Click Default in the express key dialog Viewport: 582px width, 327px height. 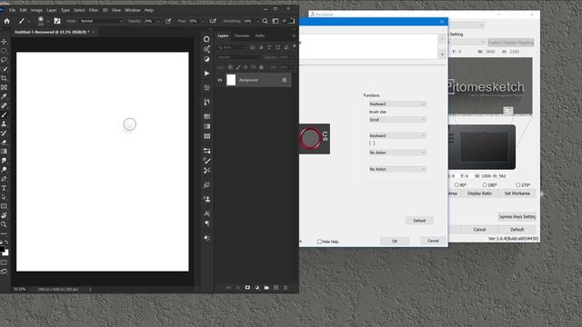[x=419, y=221]
